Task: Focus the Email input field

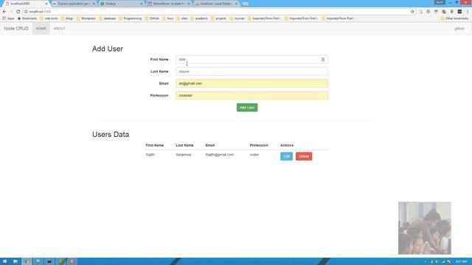Action: 251,83
